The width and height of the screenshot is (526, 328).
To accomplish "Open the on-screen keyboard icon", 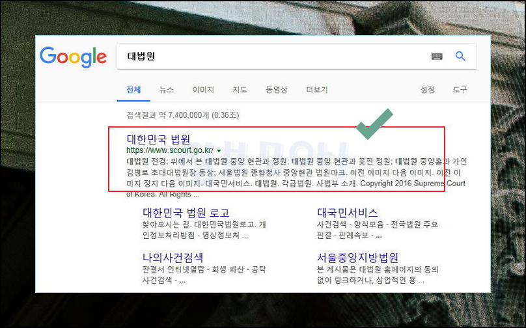I will [x=437, y=57].
